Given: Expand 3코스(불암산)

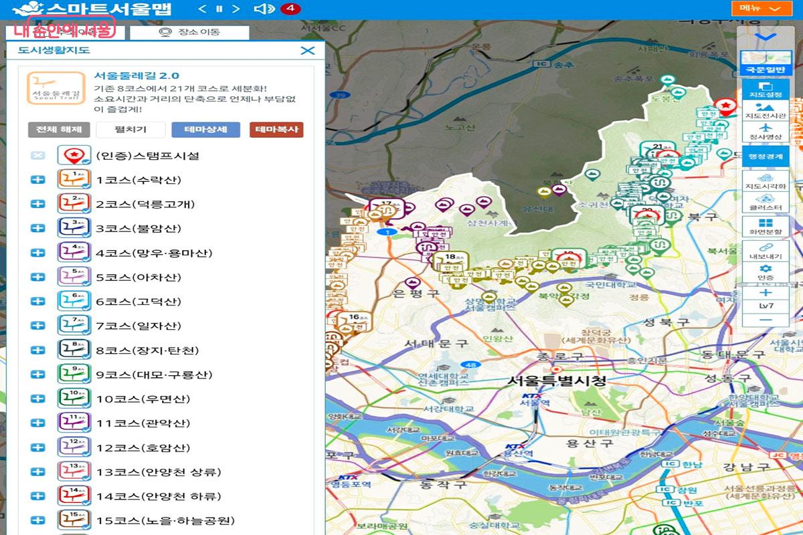Looking at the screenshot, I should pyautogui.click(x=37, y=229).
